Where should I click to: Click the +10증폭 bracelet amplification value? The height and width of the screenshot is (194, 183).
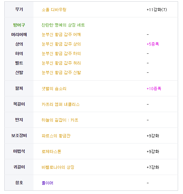[x=154, y=88]
